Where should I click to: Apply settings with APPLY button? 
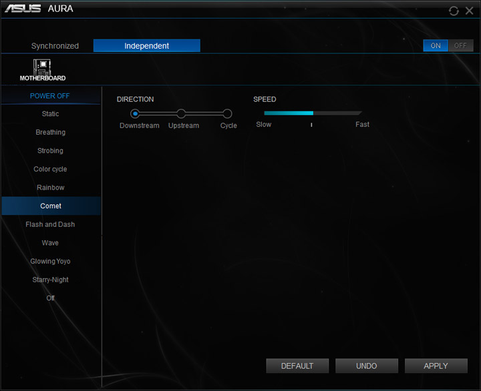tap(436, 366)
